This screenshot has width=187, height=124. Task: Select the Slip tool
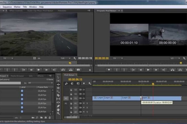point(58,99)
